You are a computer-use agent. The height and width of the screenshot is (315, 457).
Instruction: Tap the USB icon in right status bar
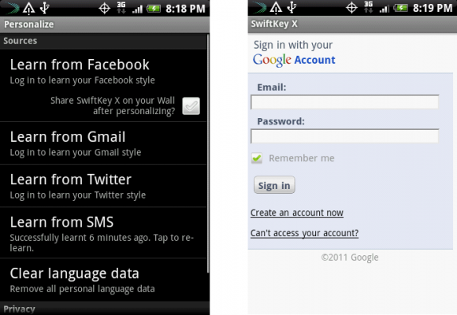click(292, 7)
